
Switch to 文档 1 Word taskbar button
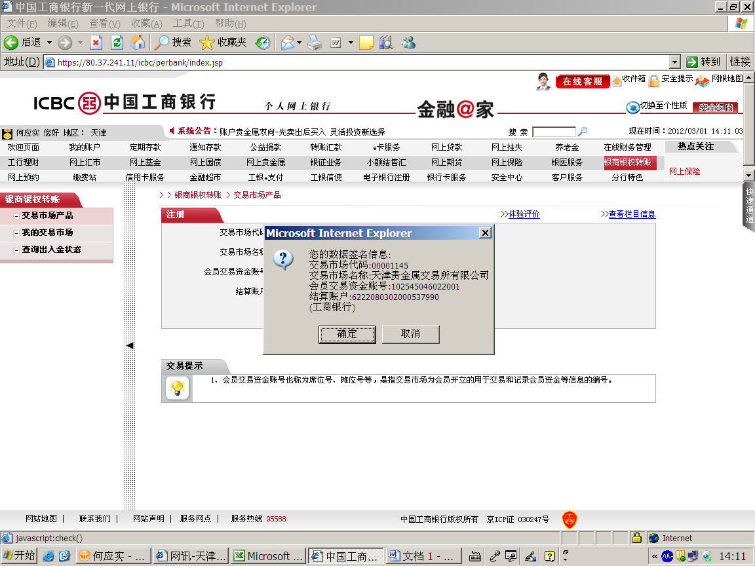(423, 556)
